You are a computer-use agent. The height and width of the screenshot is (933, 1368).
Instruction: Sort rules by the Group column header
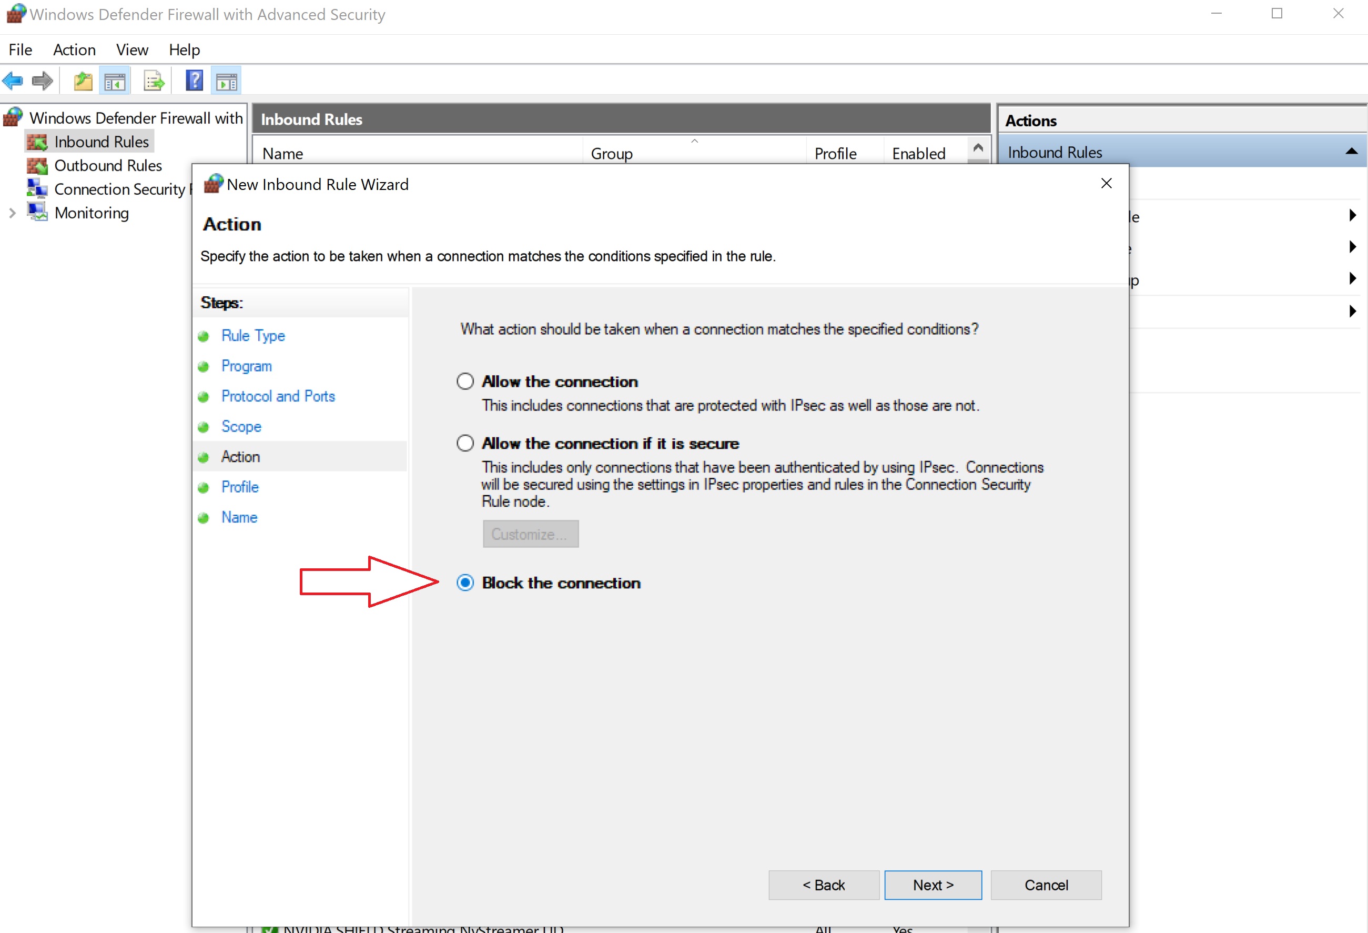click(x=694, y=153)
